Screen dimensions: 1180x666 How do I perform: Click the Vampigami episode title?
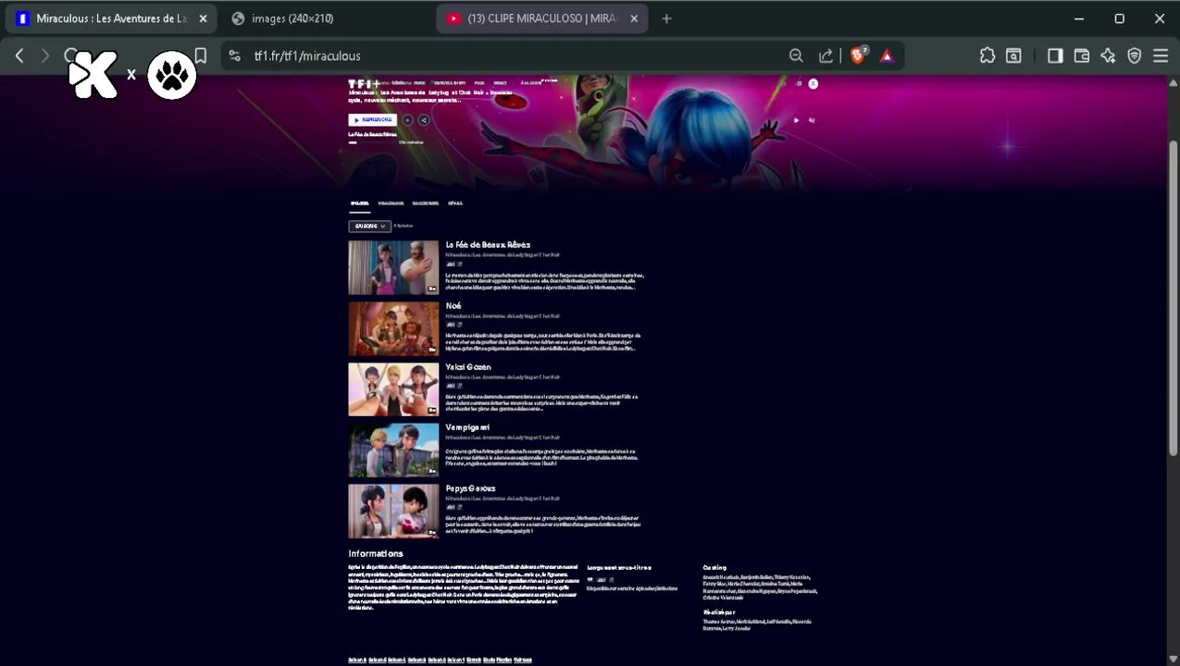point(467,427)
